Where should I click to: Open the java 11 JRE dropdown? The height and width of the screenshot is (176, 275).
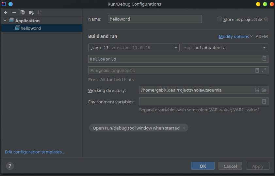click(134, 47)
